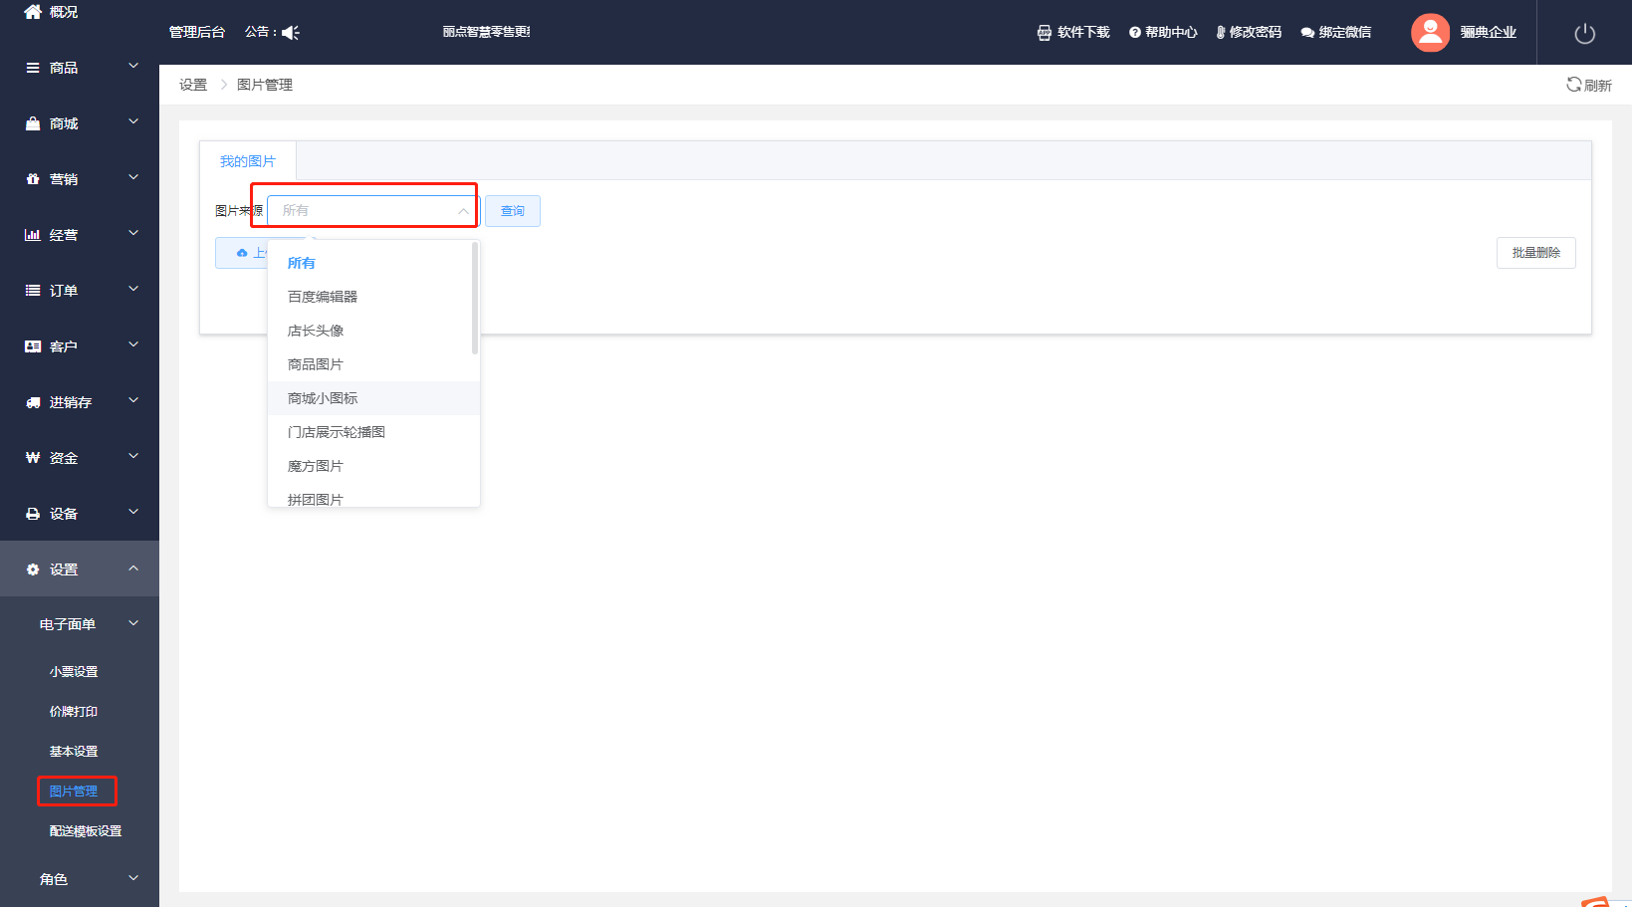
Task: Expand the 设备 sidebar chevron
Action: pos(133,513)
